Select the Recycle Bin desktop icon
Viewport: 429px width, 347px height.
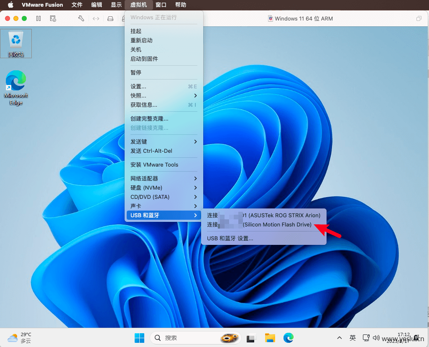click(16, 44)
